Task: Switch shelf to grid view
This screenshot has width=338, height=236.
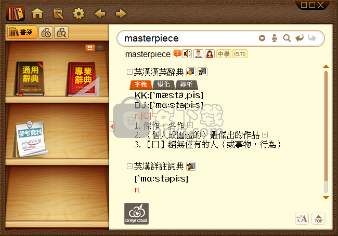Action: coord(90,48)
